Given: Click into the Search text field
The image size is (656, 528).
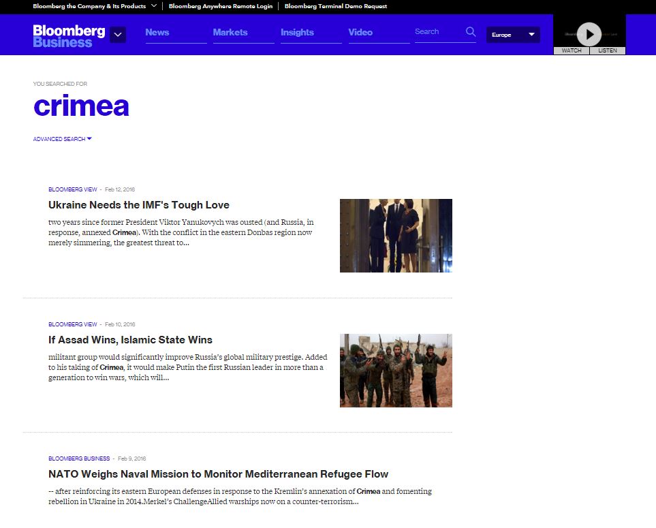Looking at the screenshot, I should 437,32.
